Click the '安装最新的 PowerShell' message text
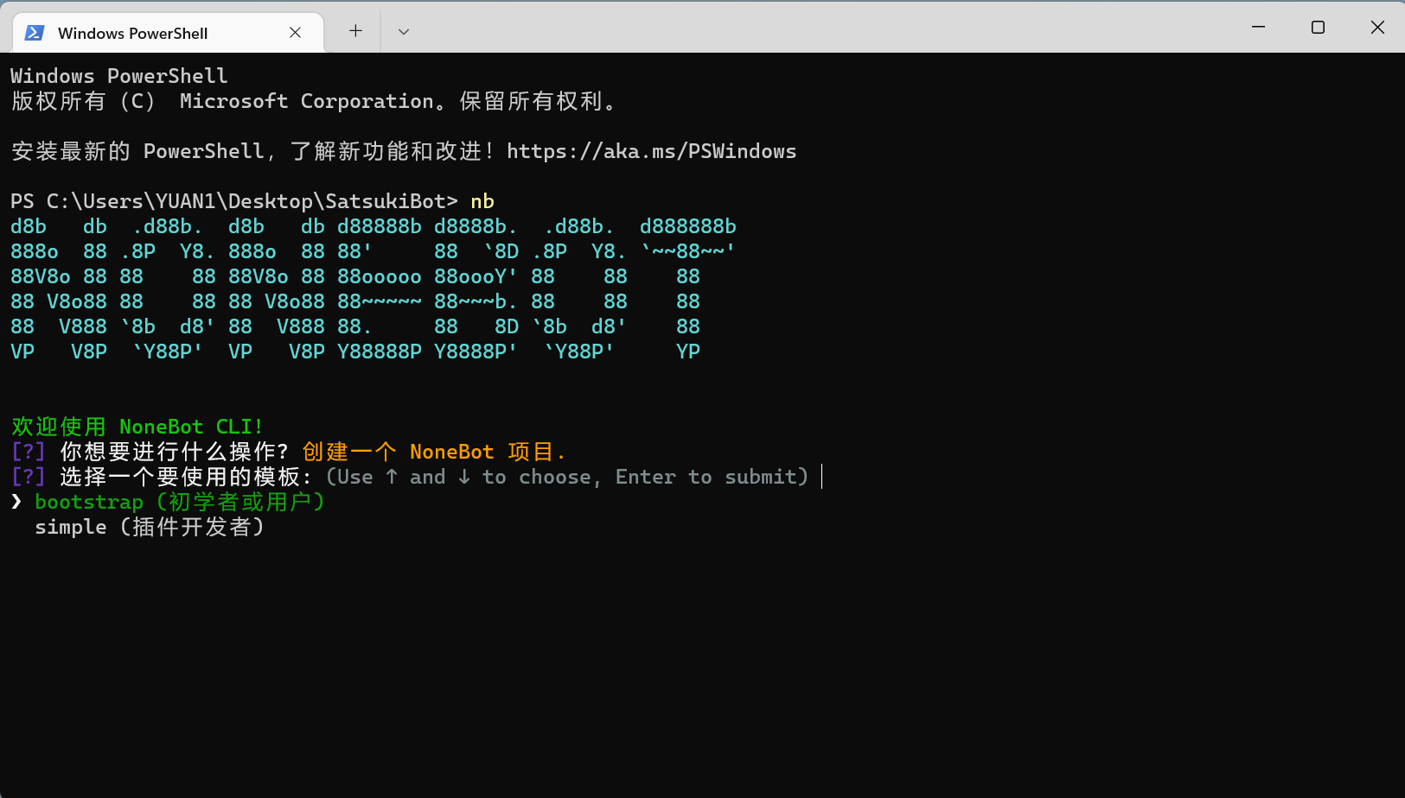This screenshot has width=1405, height=798. tap(137, 151)
